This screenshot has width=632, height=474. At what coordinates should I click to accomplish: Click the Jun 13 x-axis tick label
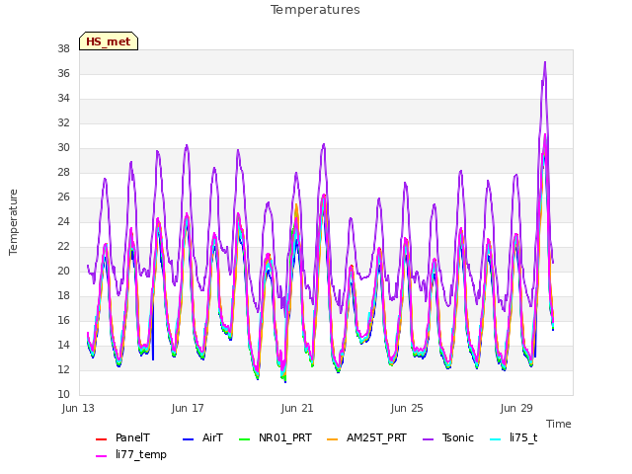pos(78,408)
